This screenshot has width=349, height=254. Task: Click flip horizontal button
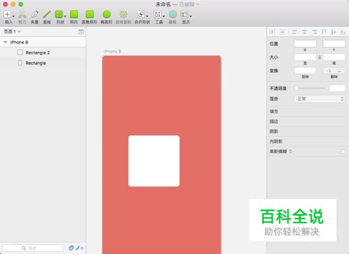pyautogui.click(x=328, y=71)
